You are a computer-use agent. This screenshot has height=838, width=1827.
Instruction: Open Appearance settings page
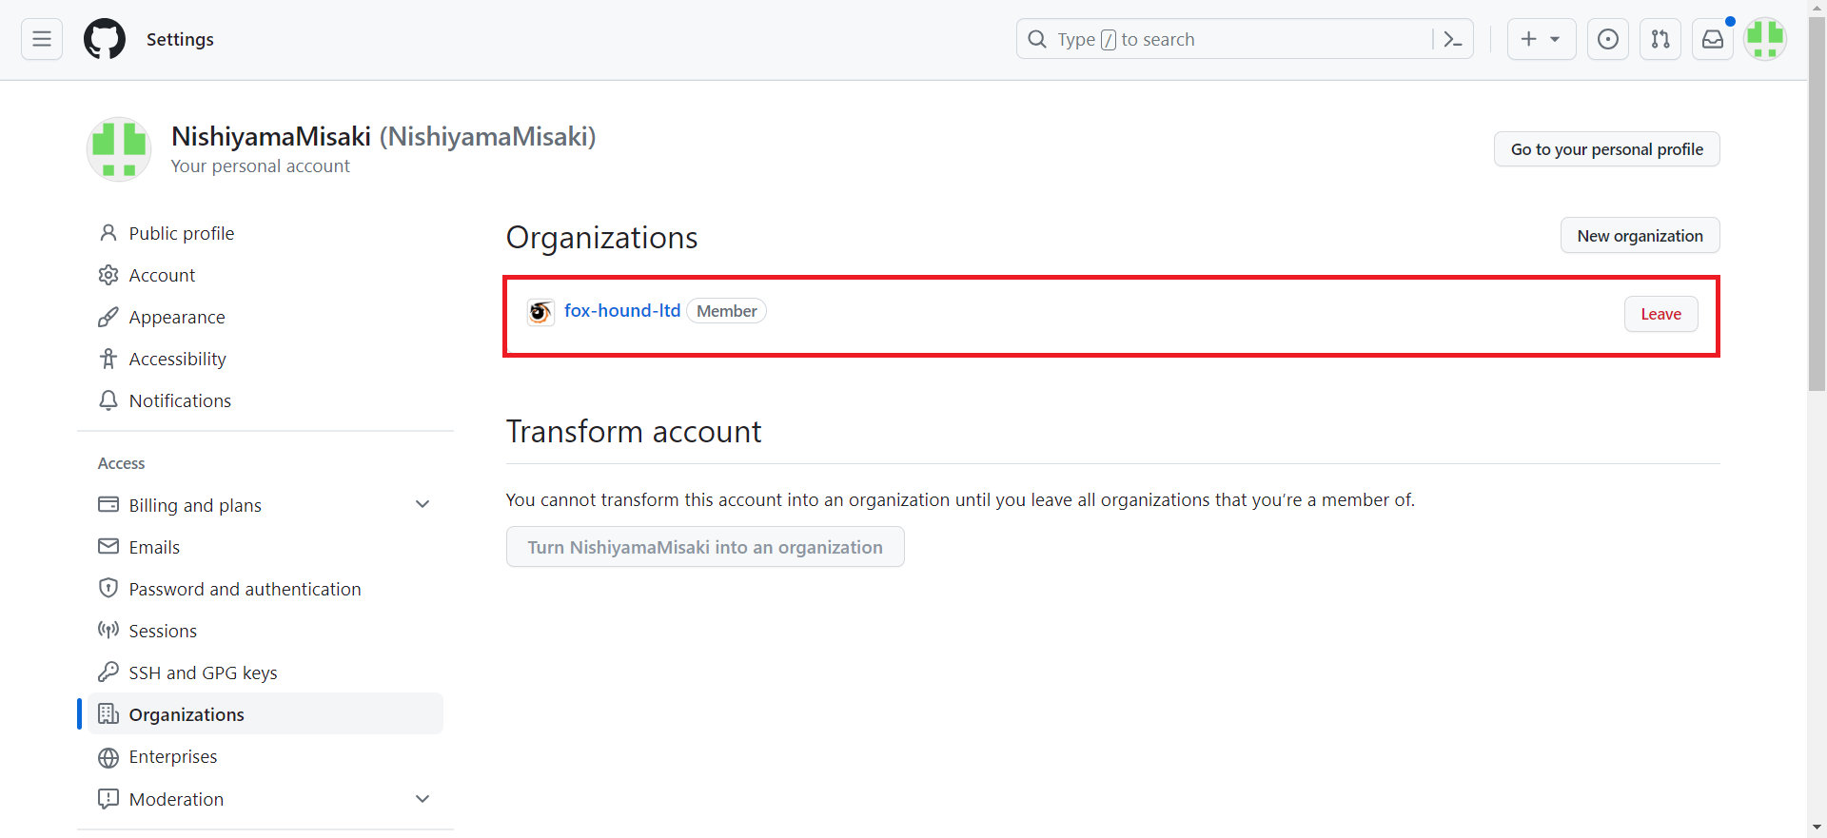click(x=177, y=317)
